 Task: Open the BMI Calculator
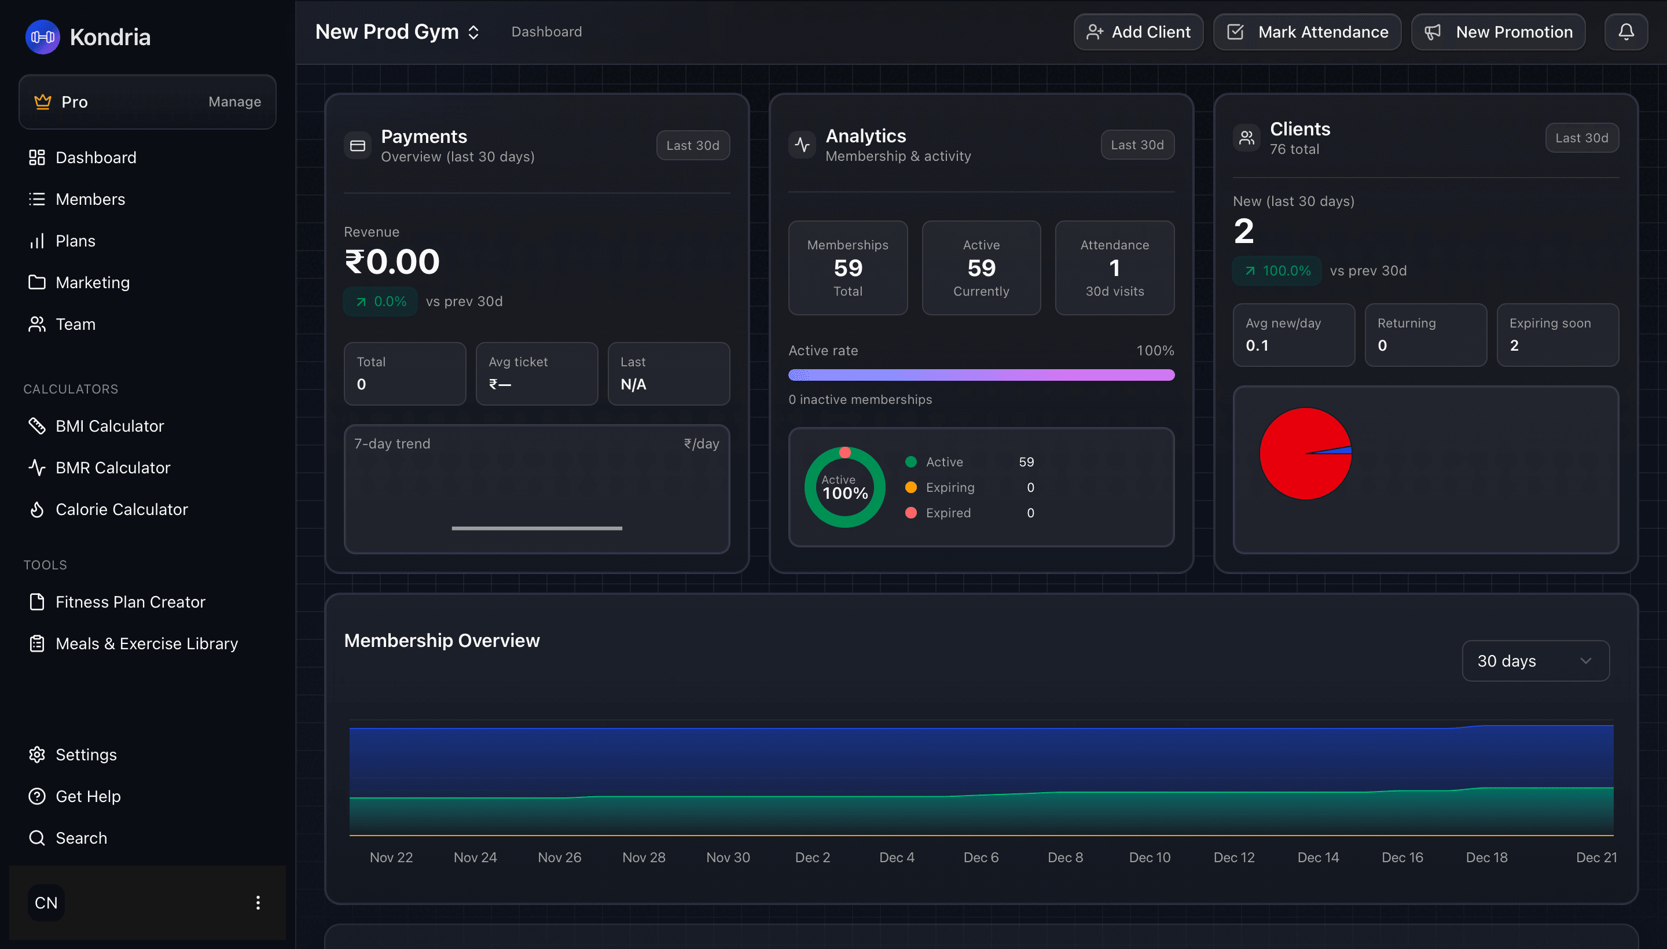point(109,426)
